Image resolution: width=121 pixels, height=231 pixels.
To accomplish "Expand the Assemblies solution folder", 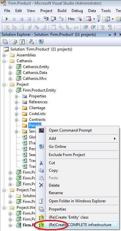I will point(4,55).
